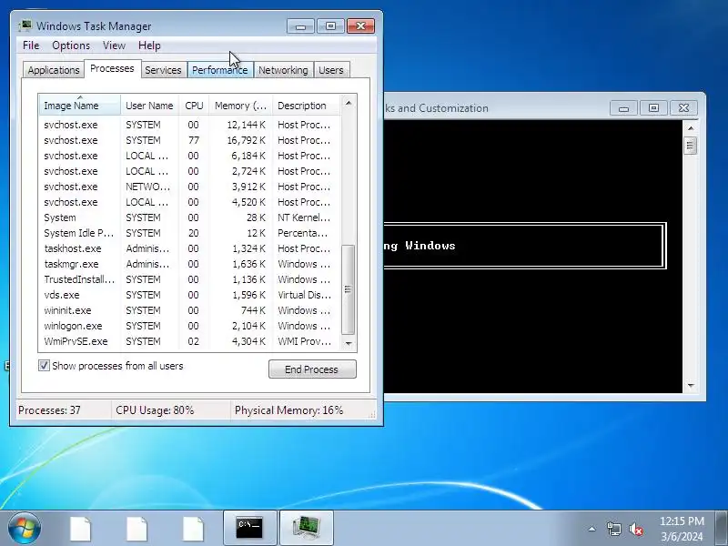
Task: Minimize the Customization console window
Action: point(623,108)
